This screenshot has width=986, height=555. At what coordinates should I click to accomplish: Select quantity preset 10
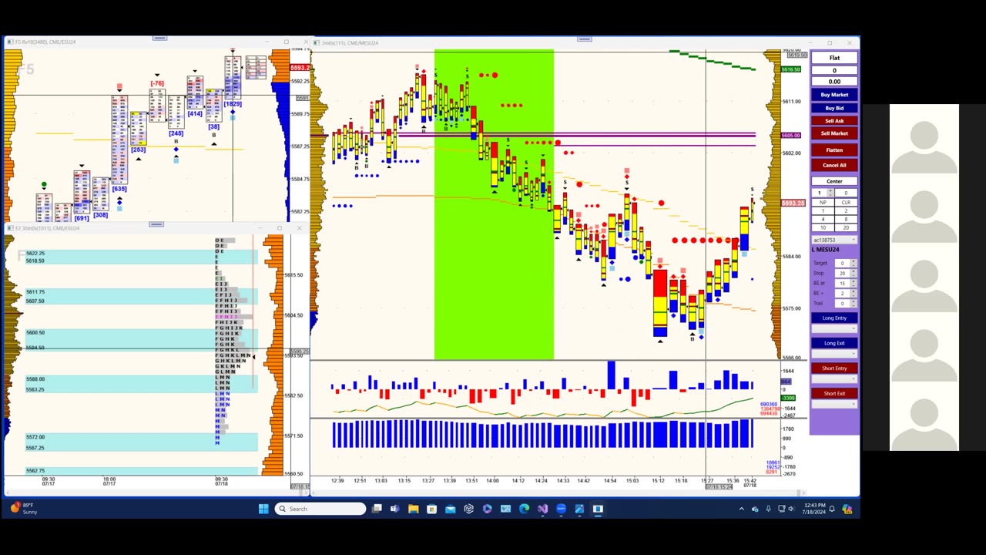click(823, 227)
